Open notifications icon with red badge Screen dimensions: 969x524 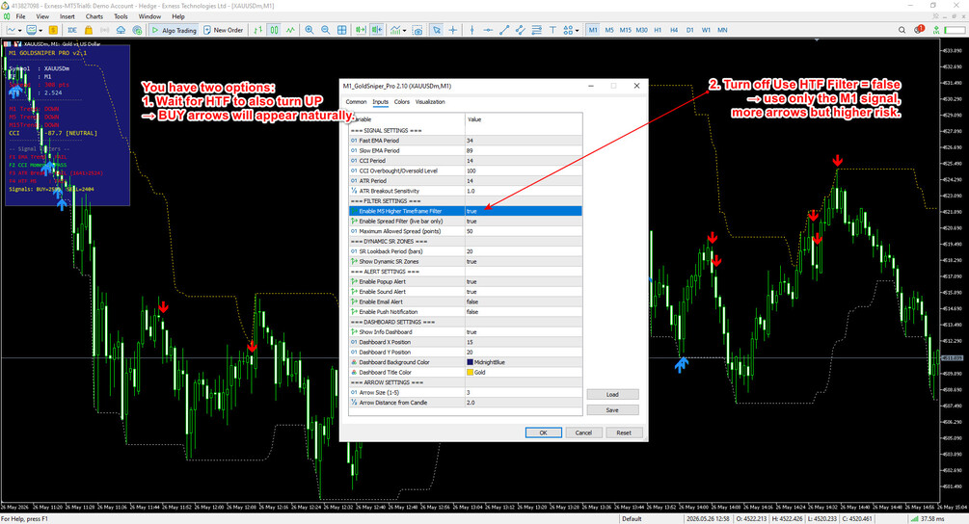tap(919, 29)
